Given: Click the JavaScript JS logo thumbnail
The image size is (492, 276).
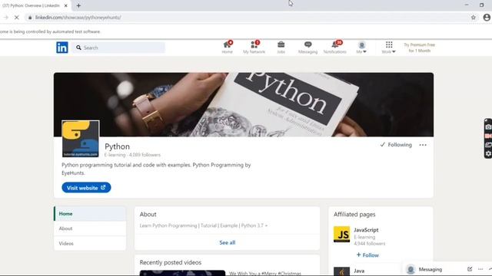Looking at the screenshot, I should pos(341,234).
